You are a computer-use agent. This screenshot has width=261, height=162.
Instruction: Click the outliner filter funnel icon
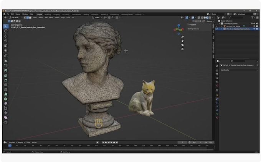tap(253, 18)
